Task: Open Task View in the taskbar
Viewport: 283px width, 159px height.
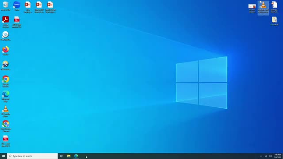Action: (61, 156)
